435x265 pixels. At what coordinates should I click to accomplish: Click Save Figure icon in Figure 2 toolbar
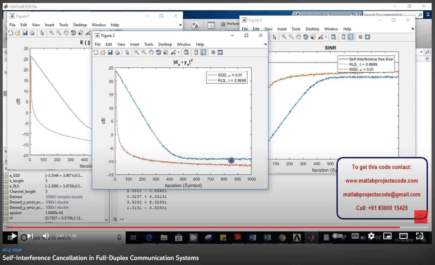[x=110, y=53]
